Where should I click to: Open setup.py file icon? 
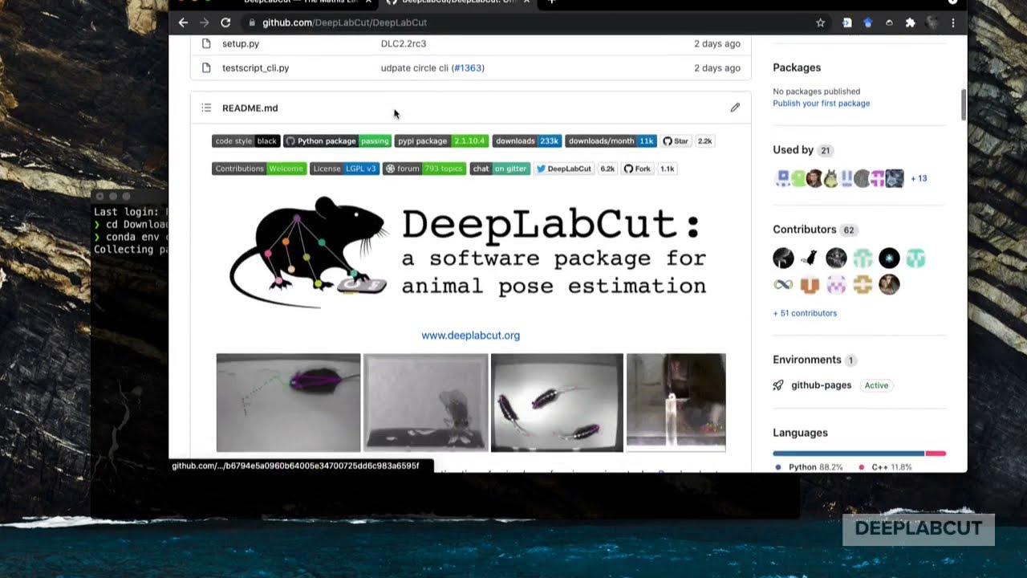pyautogui.click(x=206, y=43)
